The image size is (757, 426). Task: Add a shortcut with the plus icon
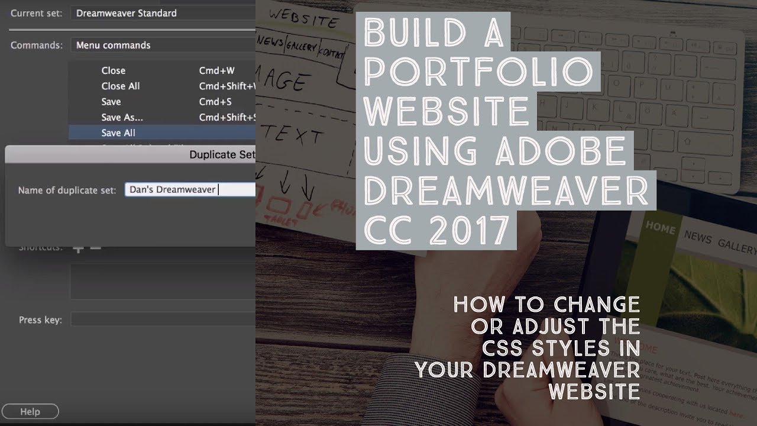tap(77, 247)
